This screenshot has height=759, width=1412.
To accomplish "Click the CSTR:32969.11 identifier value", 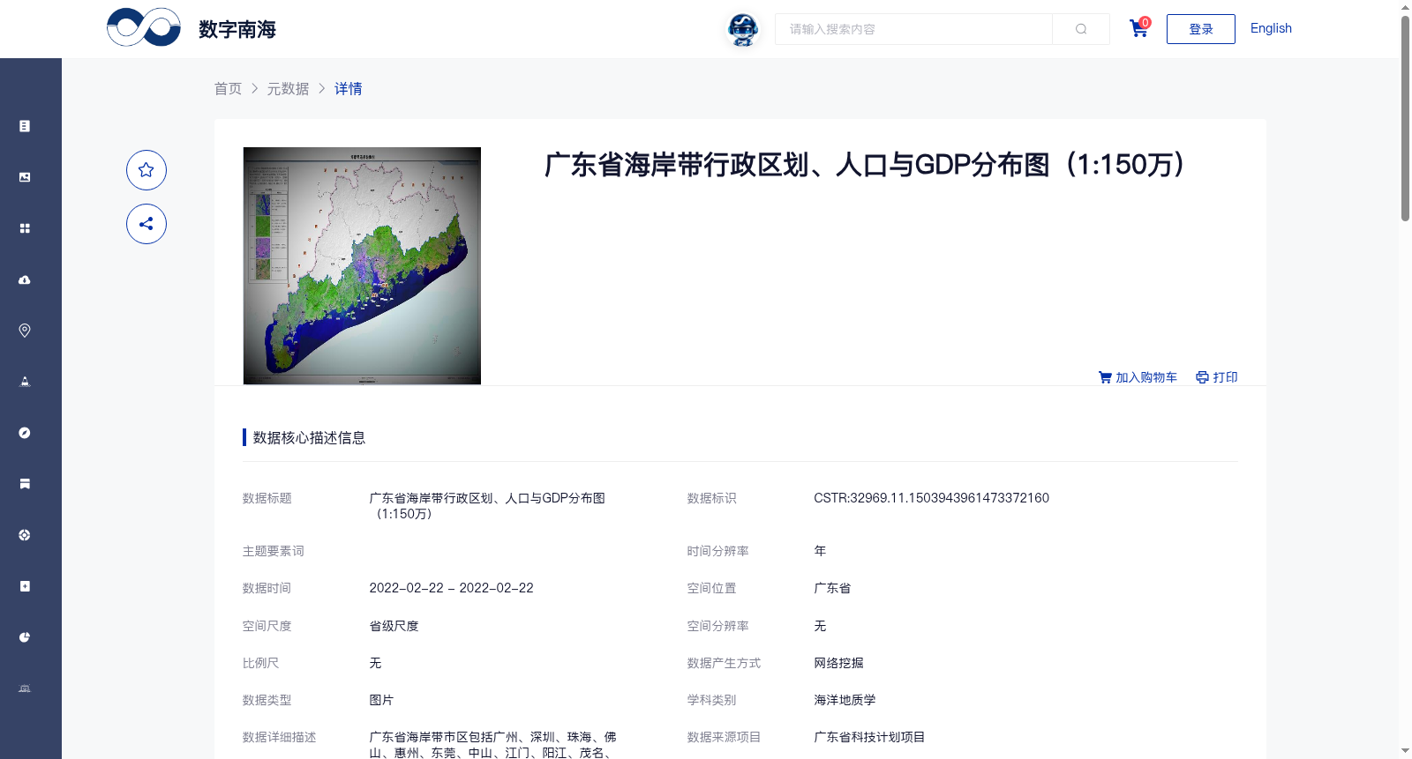I will [x=931, y=498].
